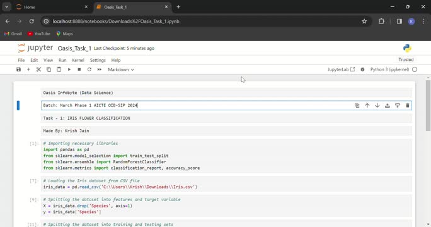Restart kernel and run all cells with the fast-forward icon
The image size is (431, 227).
99,69
